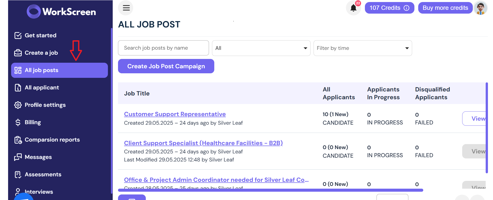Select All job posts menu item
This screenshot has width=493, height=200.
point(59,70)
